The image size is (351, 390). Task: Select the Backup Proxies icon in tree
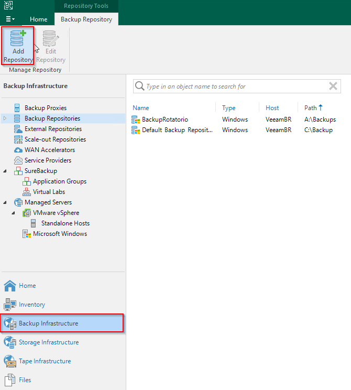pos(17,108)
